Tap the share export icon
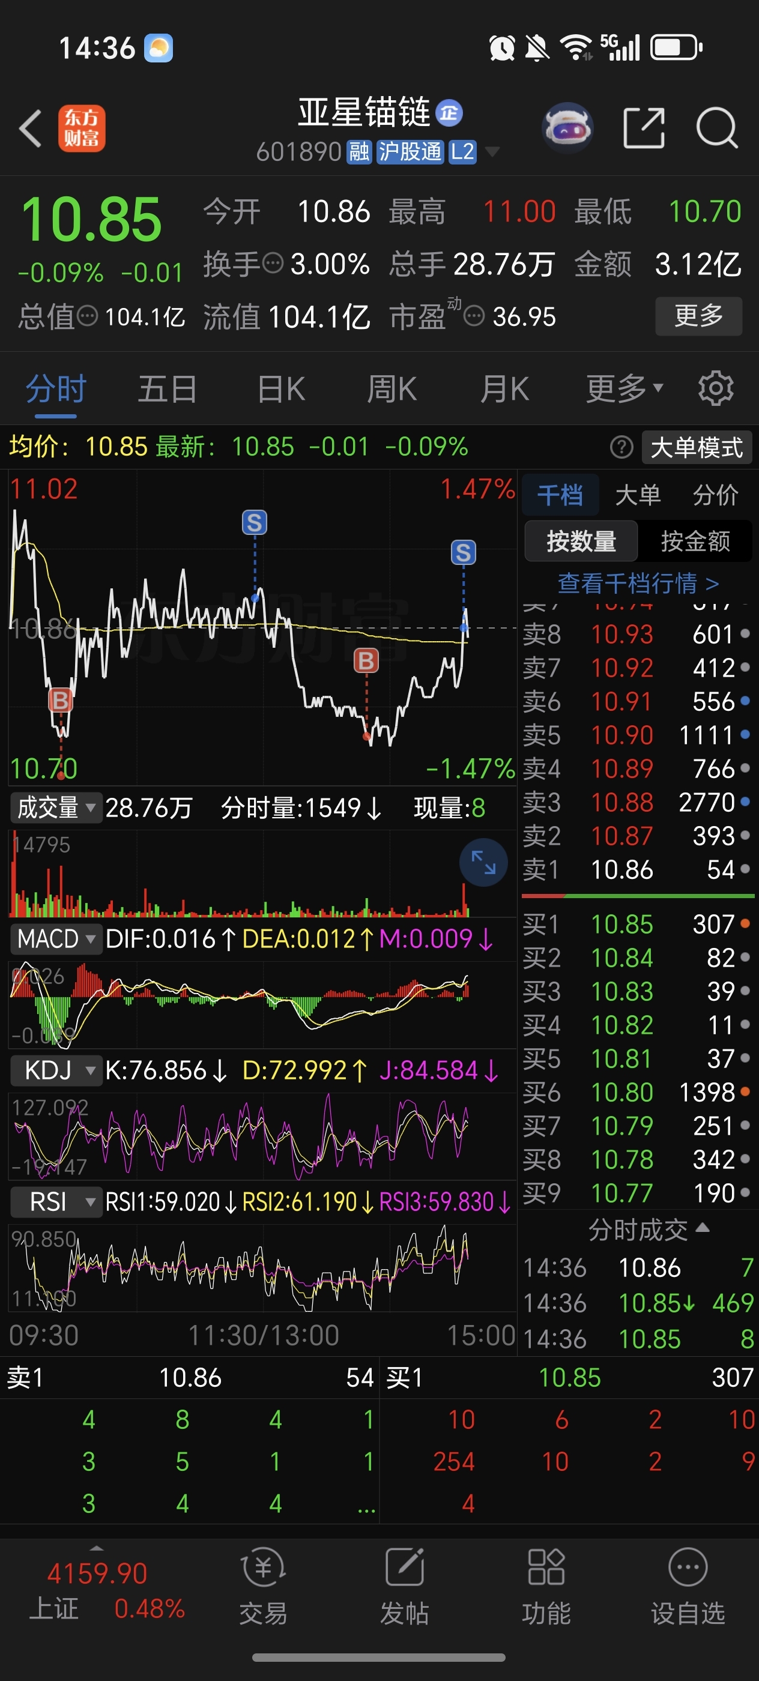 click(x=644, y=128)
